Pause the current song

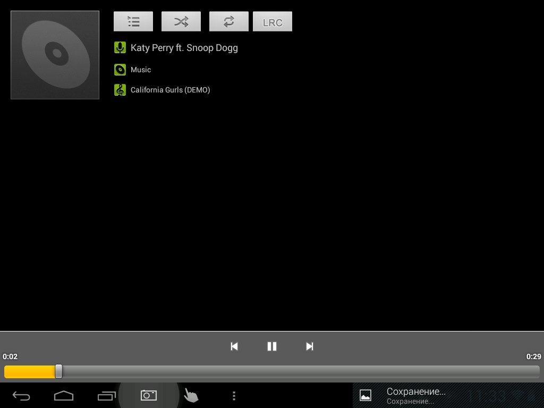(272, 346)
